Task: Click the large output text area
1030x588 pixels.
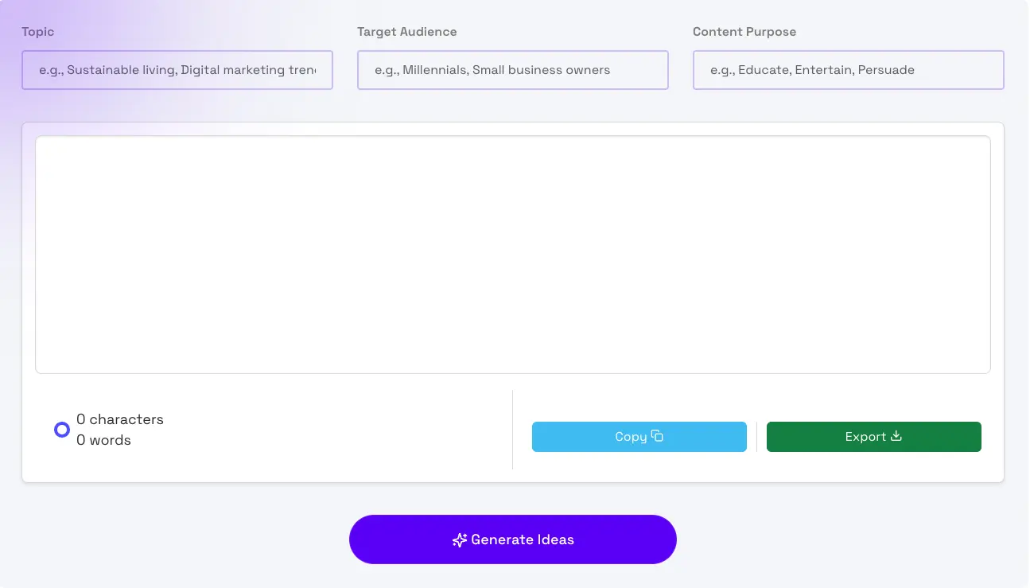Action: [513, 255]
